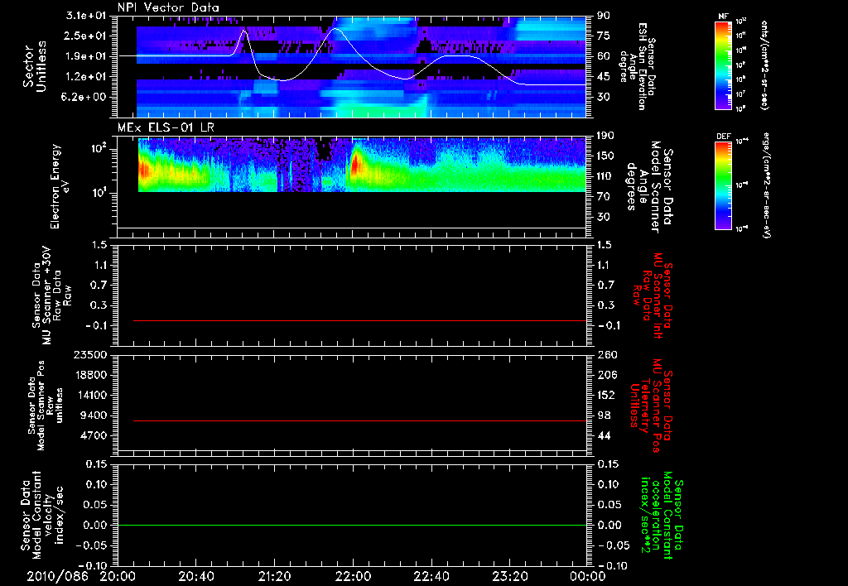Click the 152 telemetry tick label
This screenshot has width=848, height=586.
tap(606, 395)
